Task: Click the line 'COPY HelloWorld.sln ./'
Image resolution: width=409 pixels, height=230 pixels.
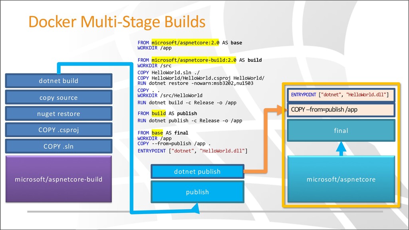Action: tap(169, 73)
